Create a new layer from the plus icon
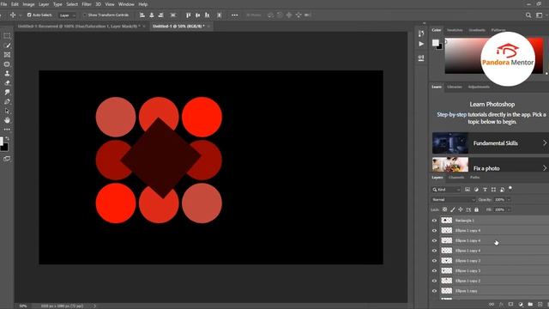Viewport: 549px width, 309px height. tap(540, 305)
